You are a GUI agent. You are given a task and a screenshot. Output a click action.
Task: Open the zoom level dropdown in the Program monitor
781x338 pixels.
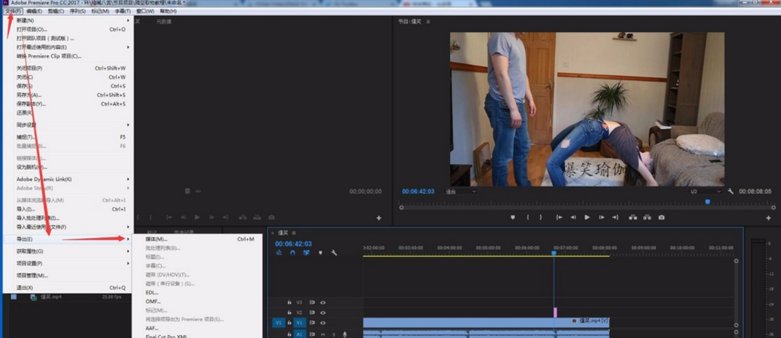tap(459, 192)
